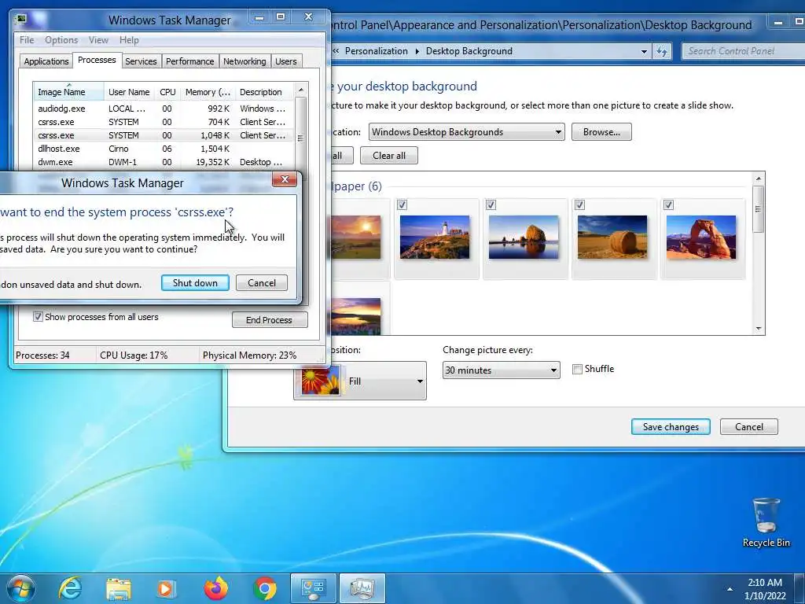This screenshot has height=604, width=805.
Task: Select csrss.exe row using 704 K
Action: 164,122
